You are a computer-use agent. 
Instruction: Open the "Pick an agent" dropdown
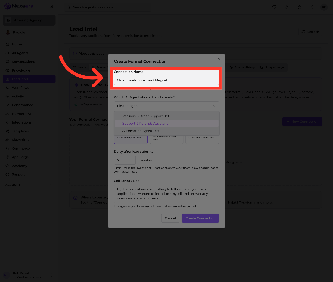166,106
